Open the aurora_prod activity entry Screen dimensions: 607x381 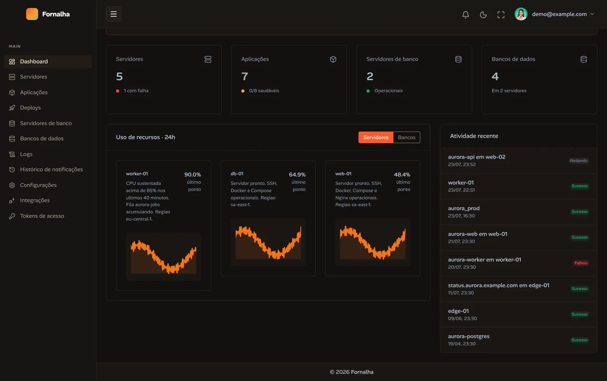(519, 212)
